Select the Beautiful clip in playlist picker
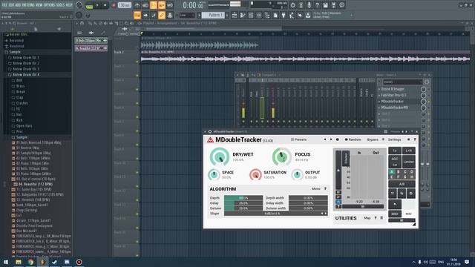 pyautogui.click(x=91, y=48)
